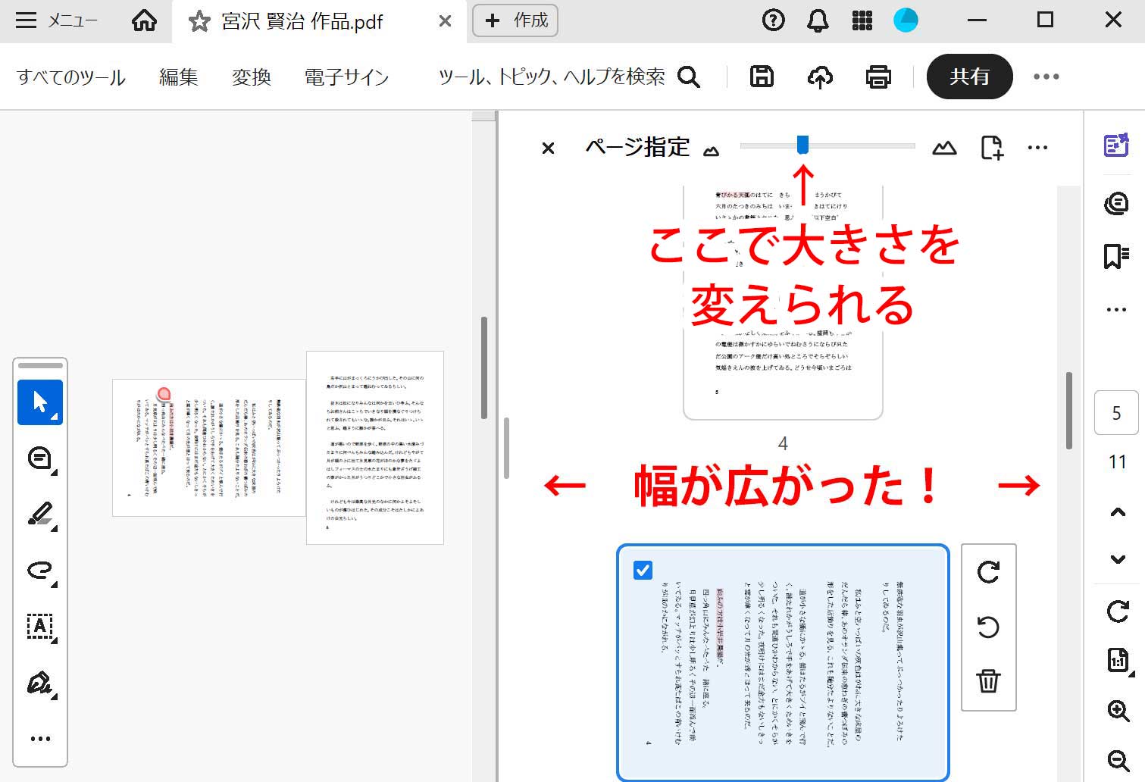Select the highlighter tool

40,515
